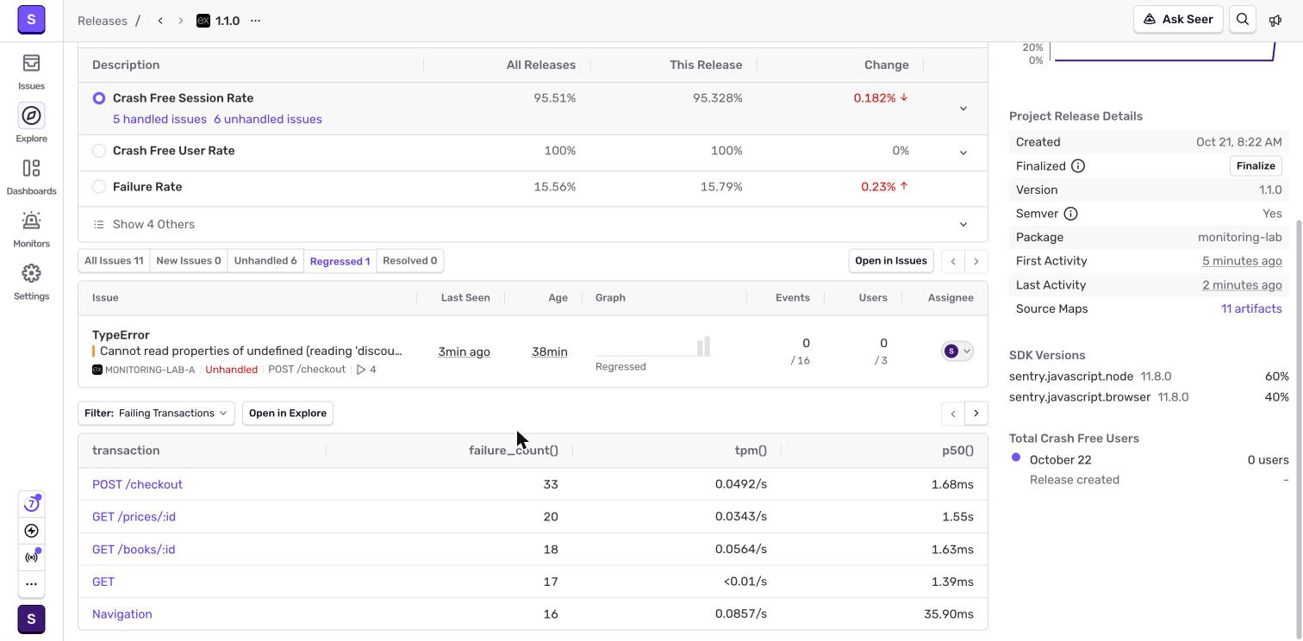The image size is (1303, 641).
Task: Select Crash Free User Rate radio
Action: coord(99,151)
